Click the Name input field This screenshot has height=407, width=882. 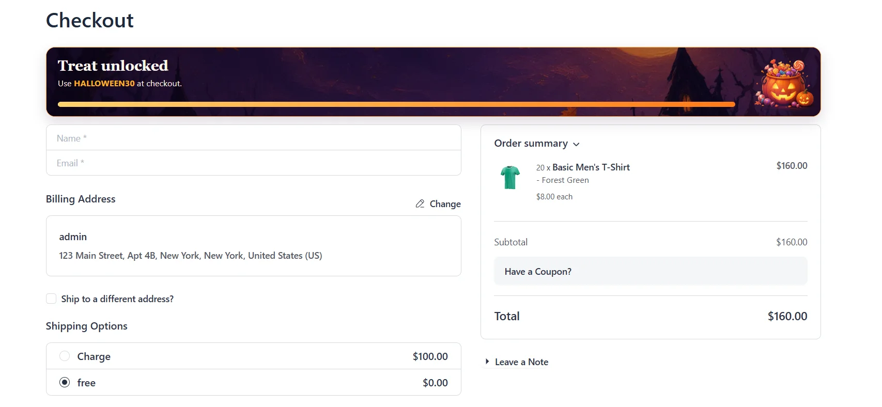[x=254, y=138]
